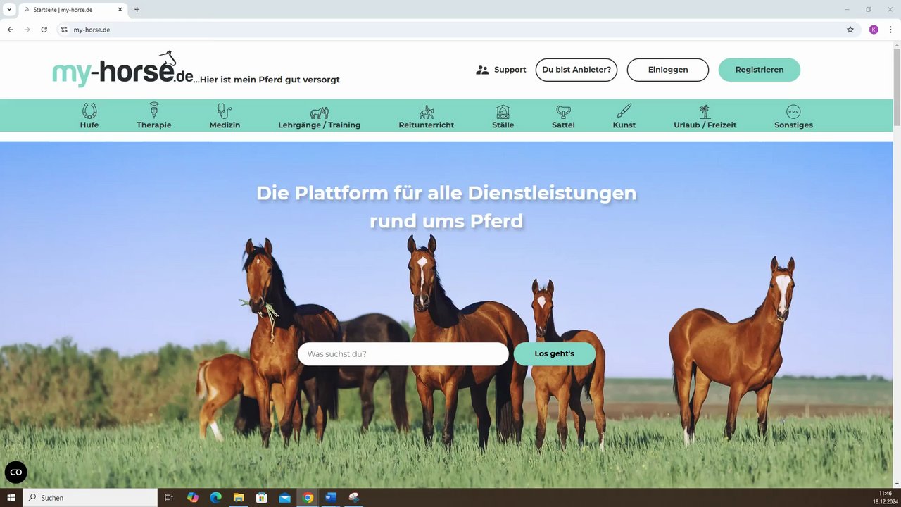
Task: Open the Medizin stethoscope category
Action: tap(225, 111)
